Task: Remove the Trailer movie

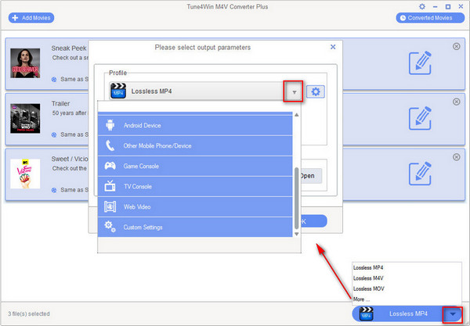Action: [456, 102]
